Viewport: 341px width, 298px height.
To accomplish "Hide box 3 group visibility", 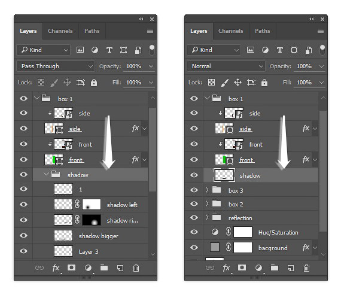I will [194, 190].
